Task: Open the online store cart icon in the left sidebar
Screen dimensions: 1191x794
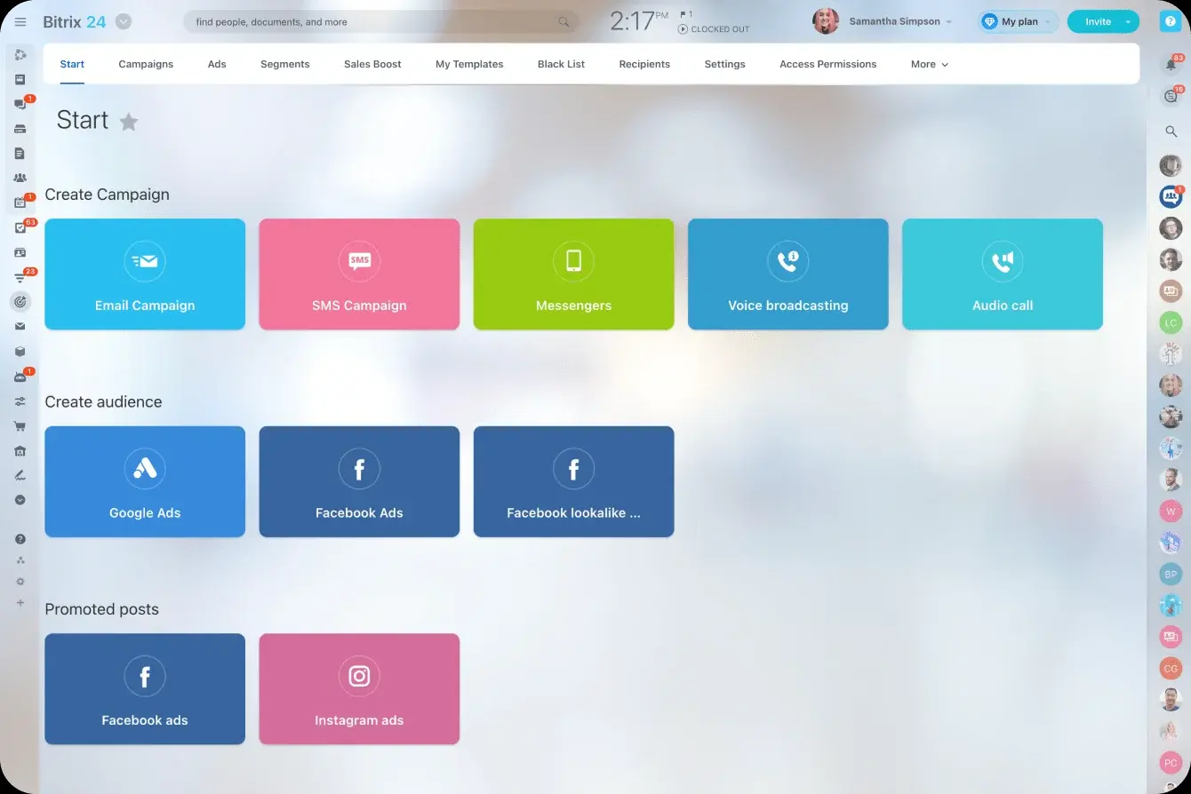Action: click(x=20, y=425)
